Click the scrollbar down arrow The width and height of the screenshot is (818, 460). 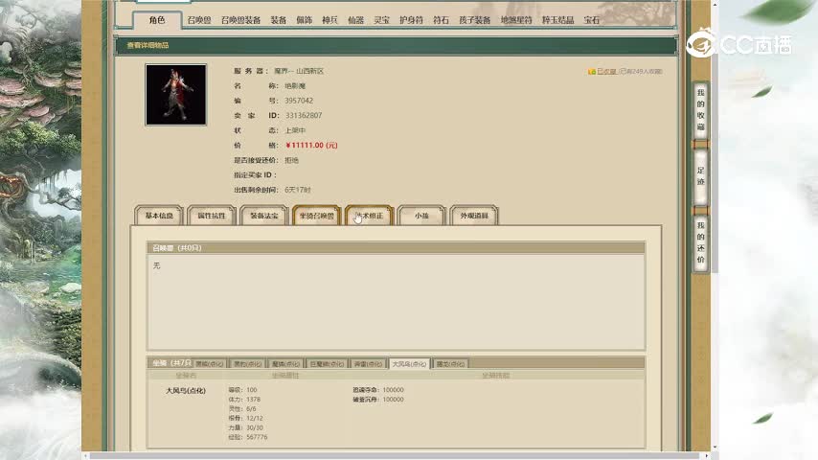[x=715, y=448]
